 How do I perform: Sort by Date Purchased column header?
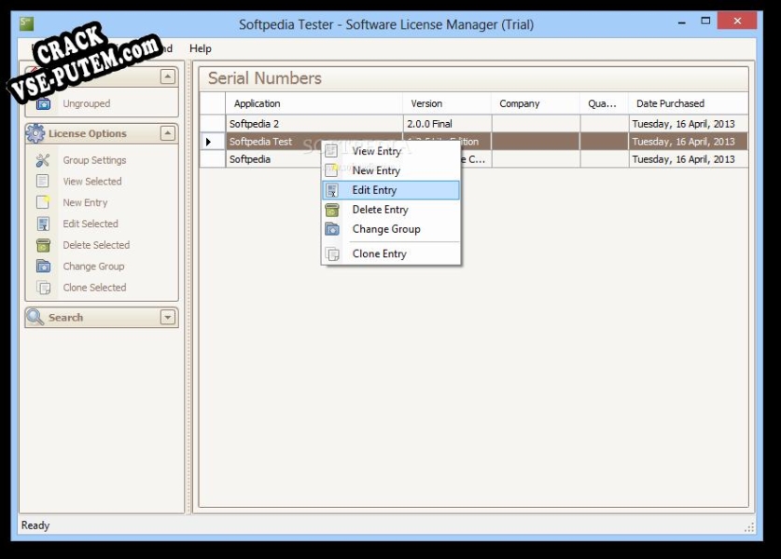point(689,103)
